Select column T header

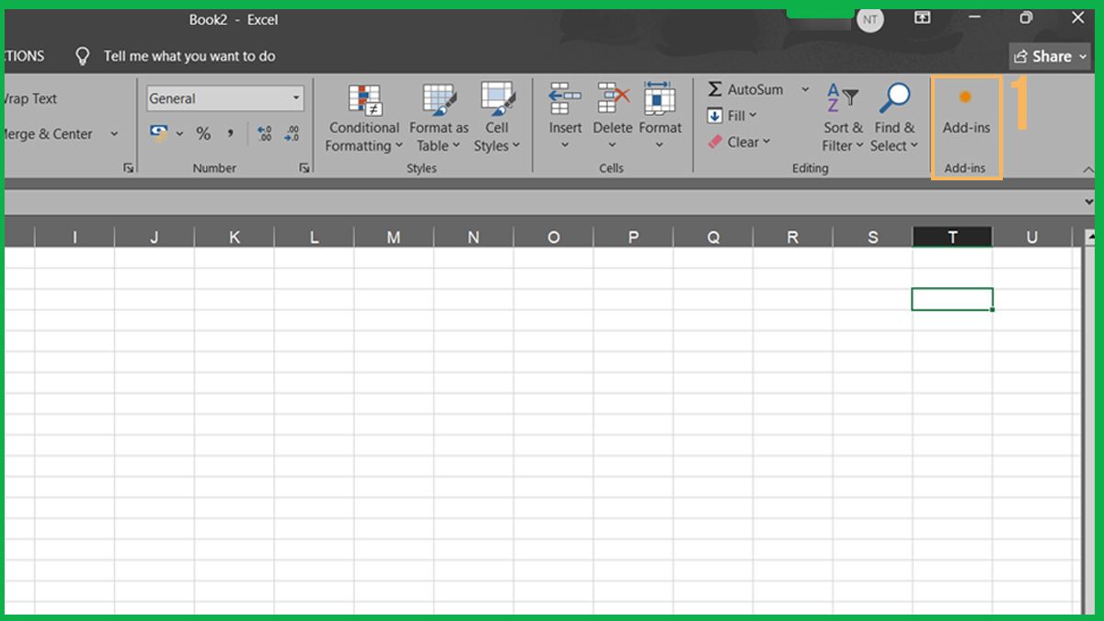pos(952,236)
